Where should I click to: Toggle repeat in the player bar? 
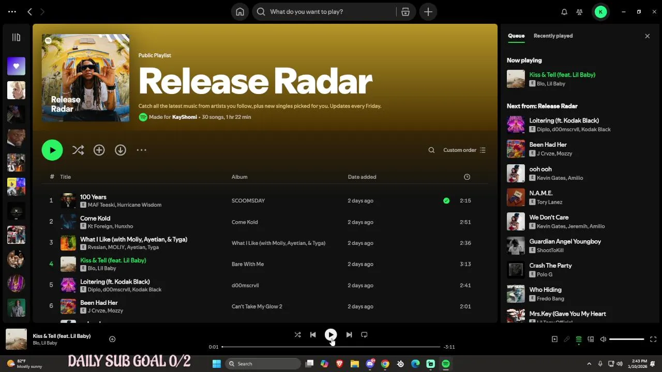364,335
